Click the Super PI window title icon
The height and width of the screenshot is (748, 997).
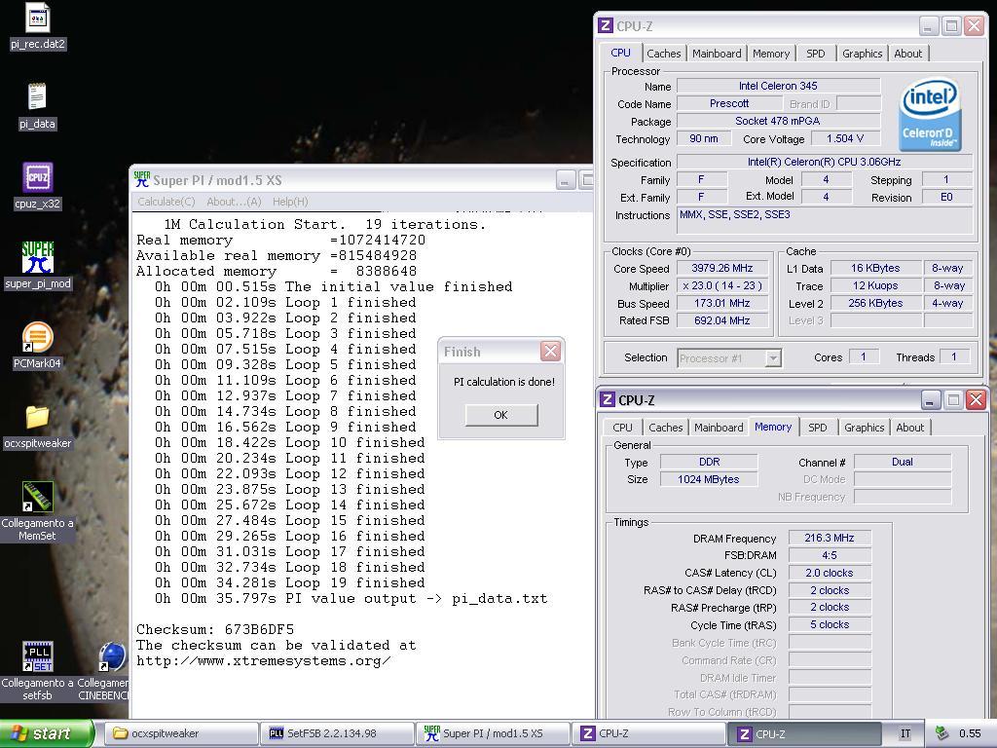(142, 180)
